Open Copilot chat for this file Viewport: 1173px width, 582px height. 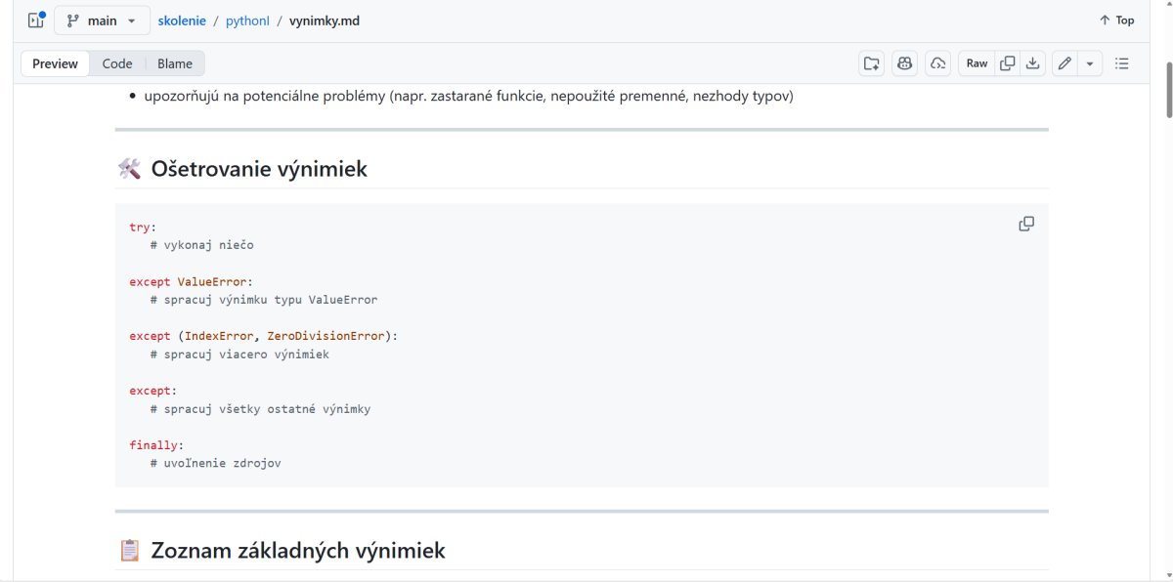(x=904, y=63)
